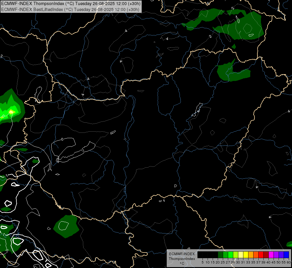Viewport: 292px width, 268px height.
Task: Click the legend value label 33
Action: (x=248, y=262)
